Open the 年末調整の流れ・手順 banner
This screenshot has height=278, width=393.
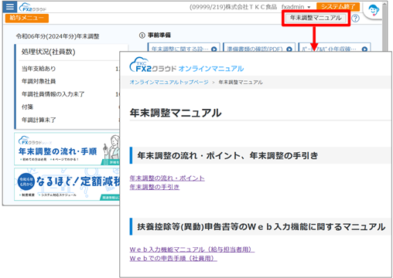tap(67, 149)
